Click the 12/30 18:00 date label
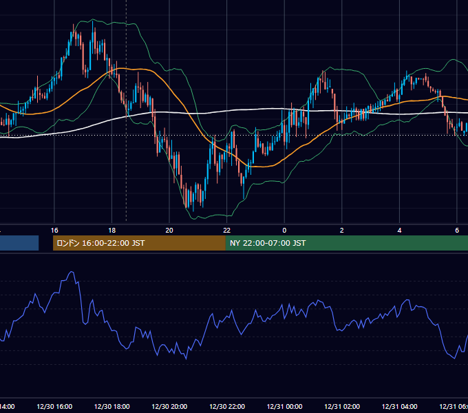This screenshot has width=468, height=413. point(112,406)
